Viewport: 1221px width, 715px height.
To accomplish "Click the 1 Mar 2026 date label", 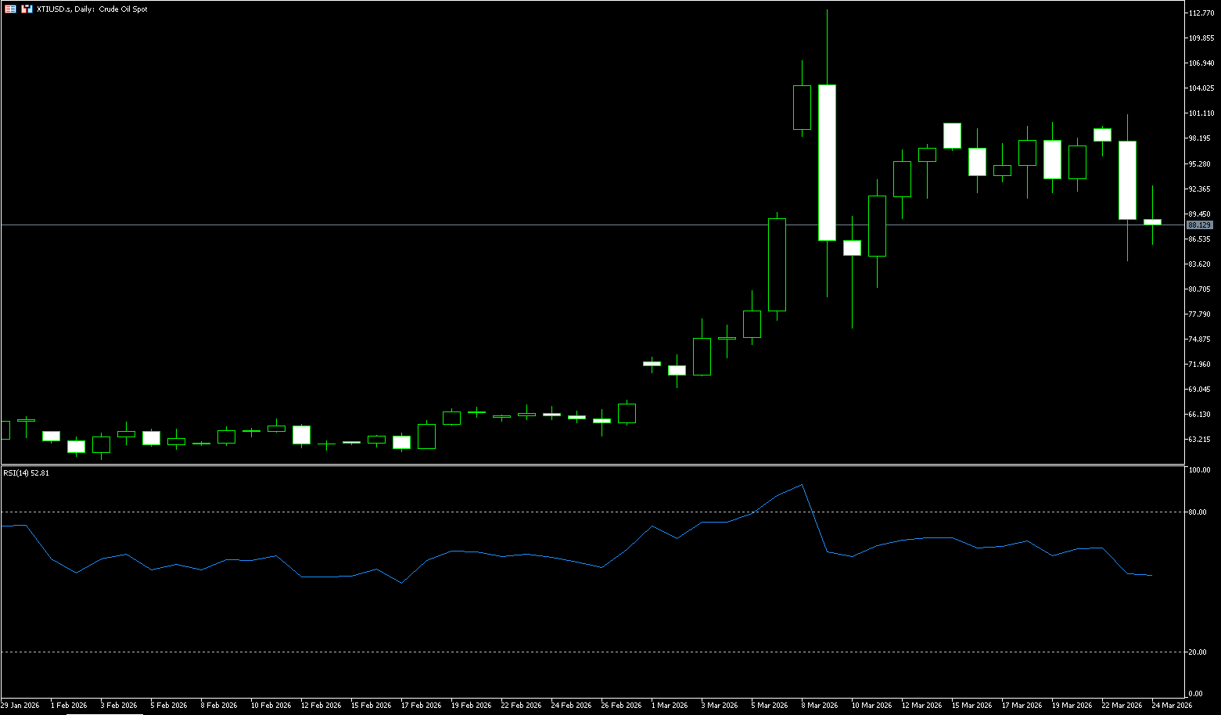I will (x=670, y=705).
